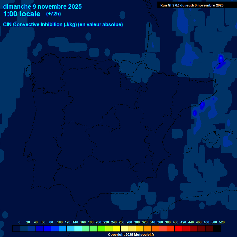
Task: Click the '(+72h)' forecast offset text
Action: coord(53,14)
